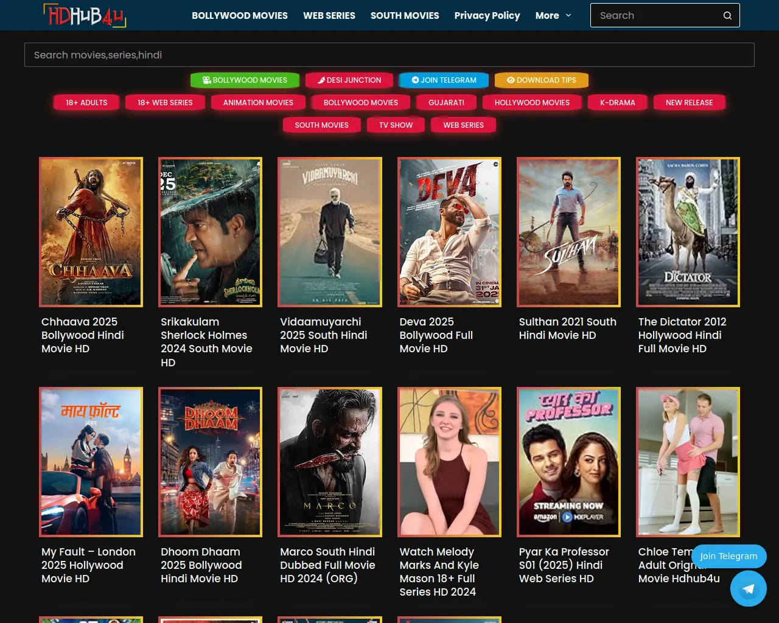Image resolution: width=779 pixels, height=623 pixels.
Task: Click the search magnifier icon in header
Action: [x=727, y=16]
